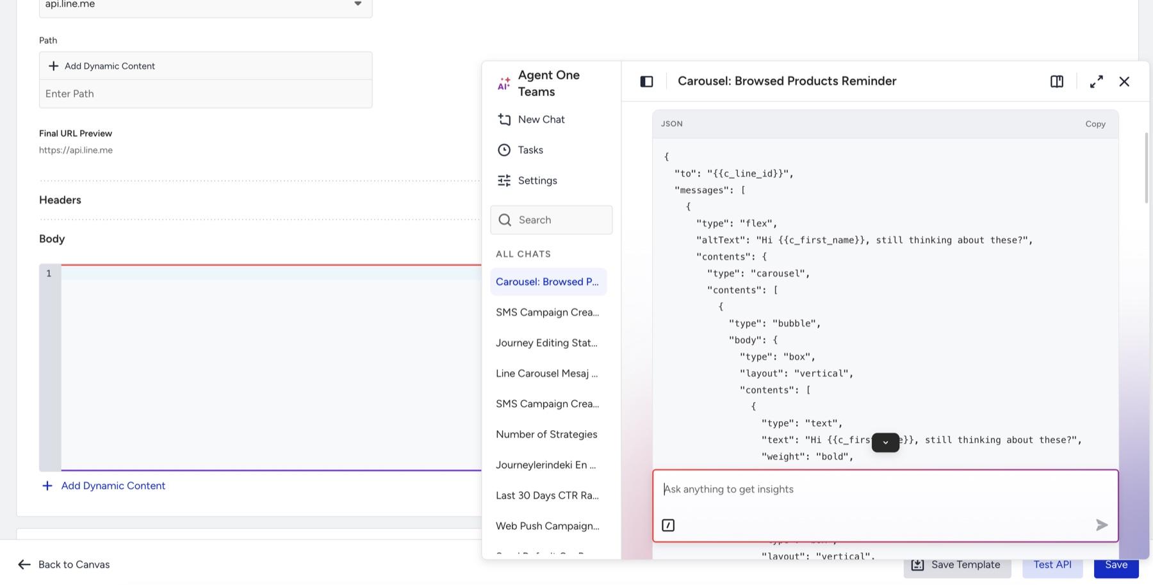The width and height of the screenshot is (1153, 585).
Task: Click the chat panel vertical scrollbar
Action: [1146, 168]
